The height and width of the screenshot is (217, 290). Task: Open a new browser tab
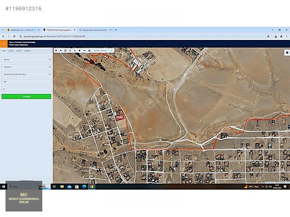tap(116, 30)
